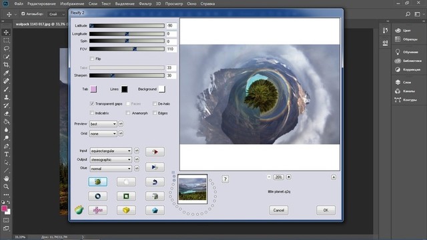Click the blue undo arrow button
Viewport: 427px width, 240px height.
point(155,182)
